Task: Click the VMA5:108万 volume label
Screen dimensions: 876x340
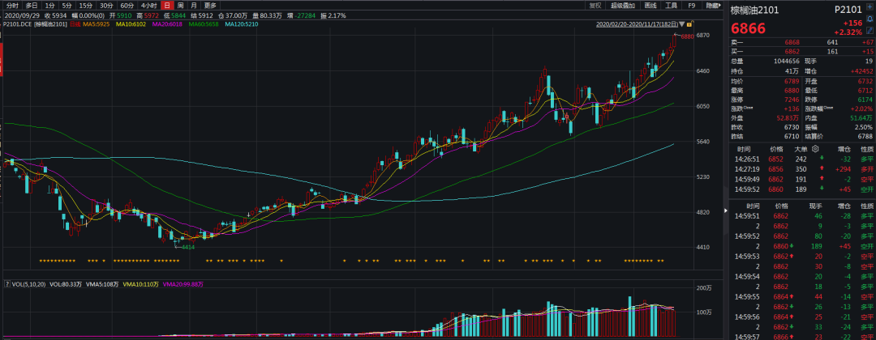Action: (101, 284)
